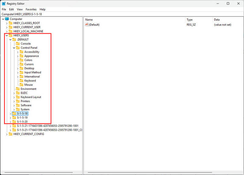Expand the Keyboard Layout key
The height and width of the screenshot is (175, 244).
click(14, 97)
